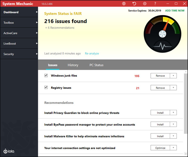Image resolution: width=188 pixels, height=157 pixels.
Task: Click the undo/restore arrow icon in title bar
Action: (134, 4)
